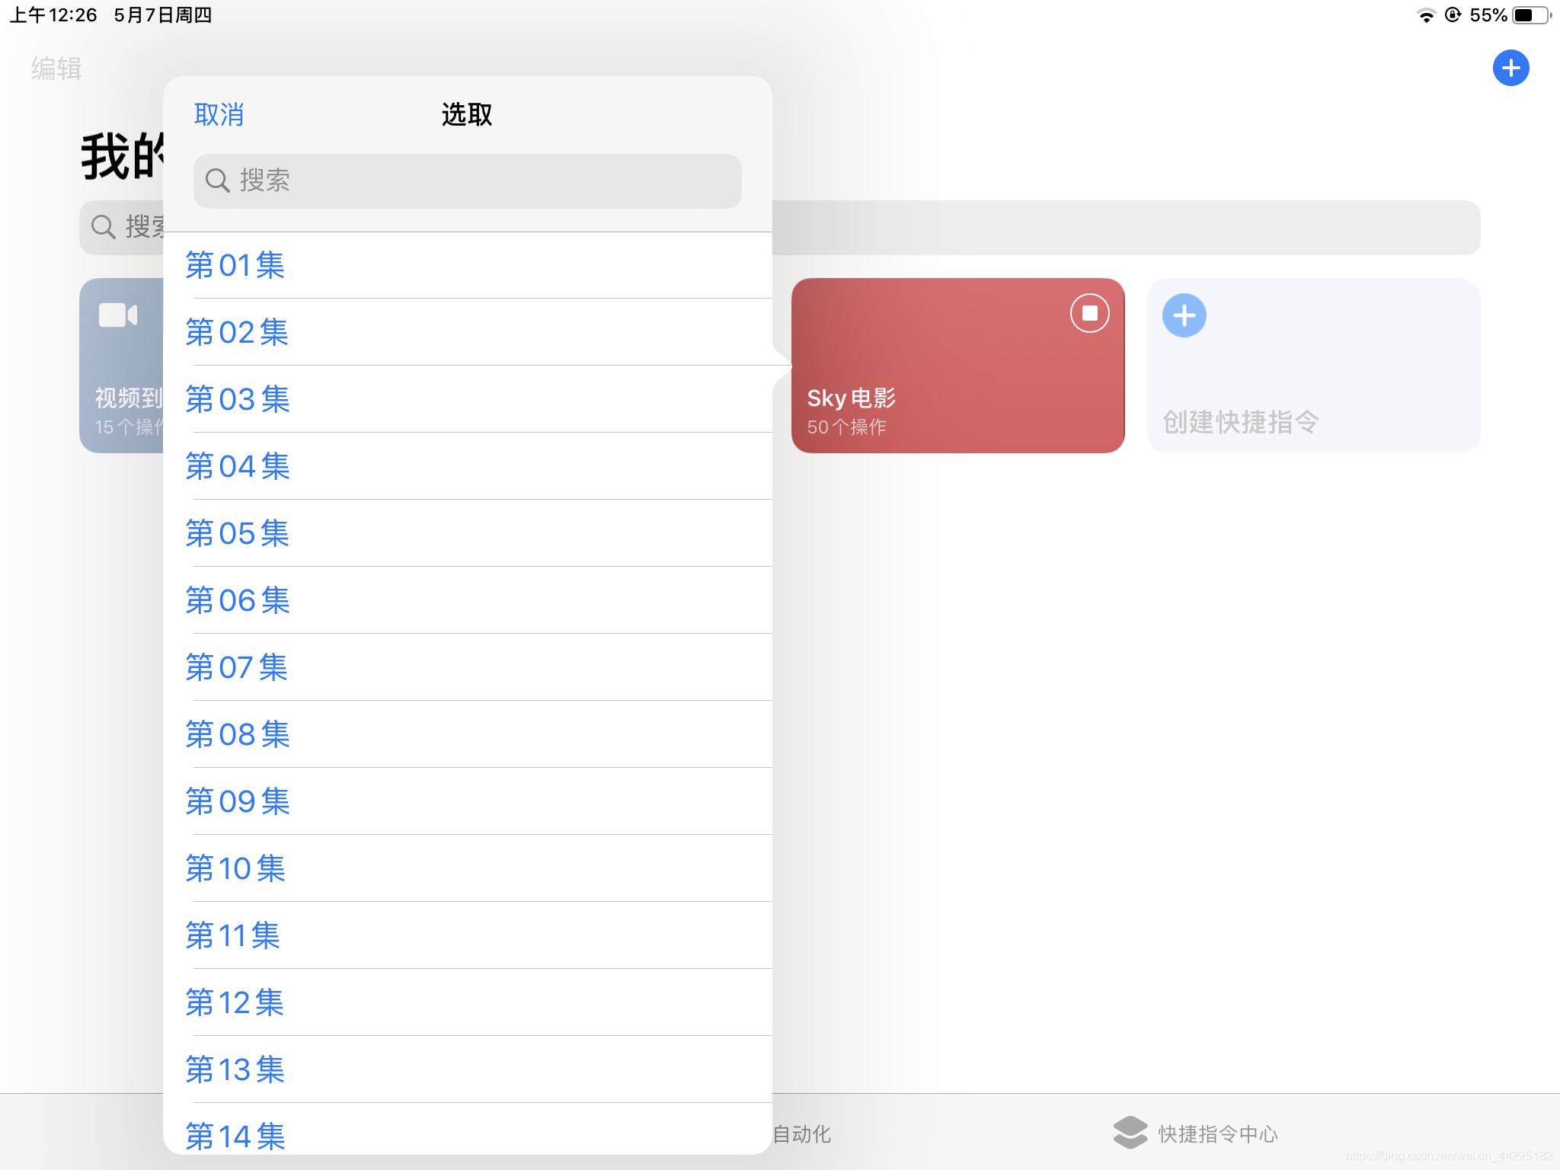Tap the 5月7日周四 date in status bar
This screenshot has height=1170, width=1560.
pos(163,15)
